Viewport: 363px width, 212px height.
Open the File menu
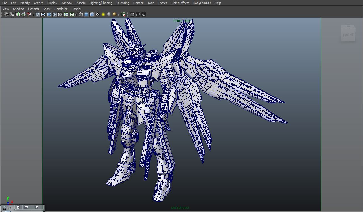(5, 3)
